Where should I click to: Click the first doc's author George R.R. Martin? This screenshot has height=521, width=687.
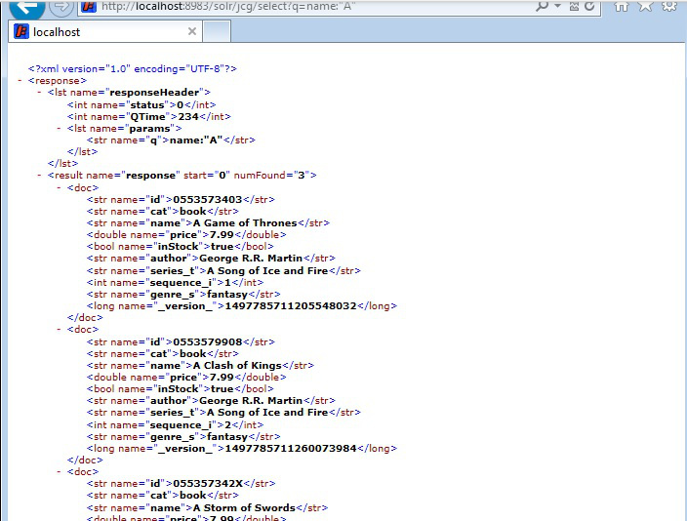(x=251, y=259)
